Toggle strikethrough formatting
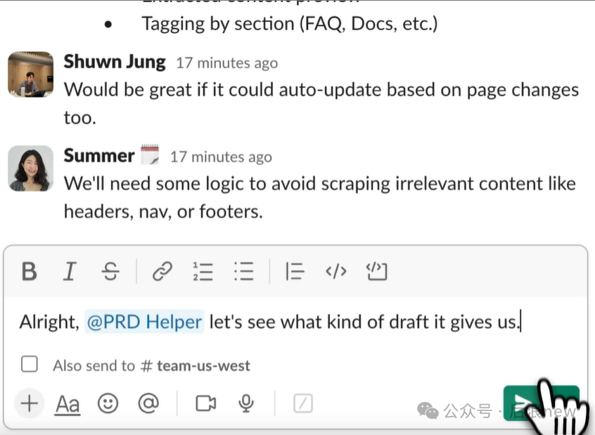The width and height of the screenshot is (595, 435). coord(110,272)
